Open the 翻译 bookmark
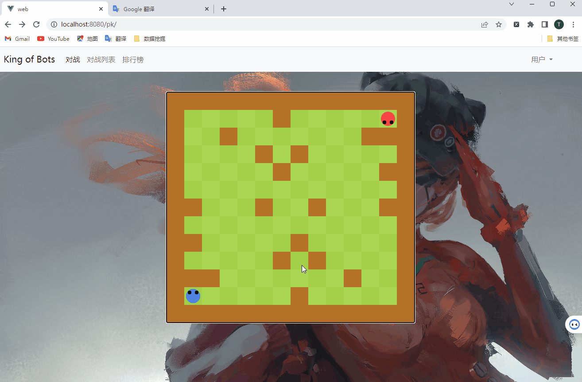Screen dimensions: 582x382 click(116, 39)
